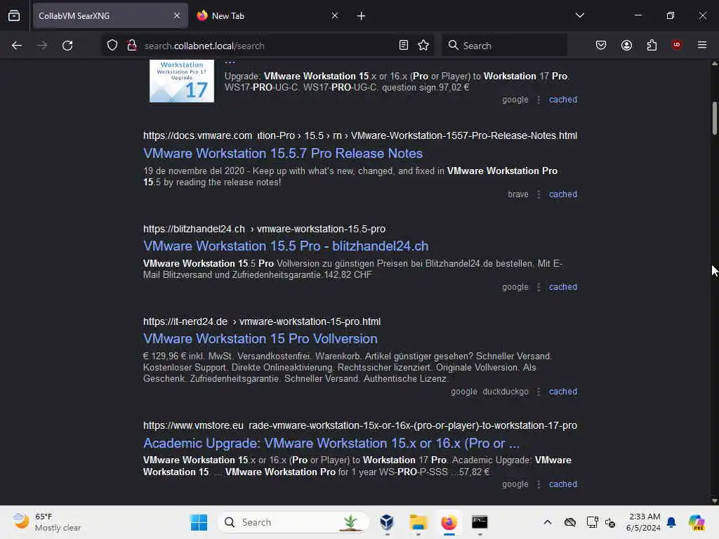This screenshot has height=539, width=719.
Task: Expand options dots for Academic Upgrade result
Action: click(539, 484)
